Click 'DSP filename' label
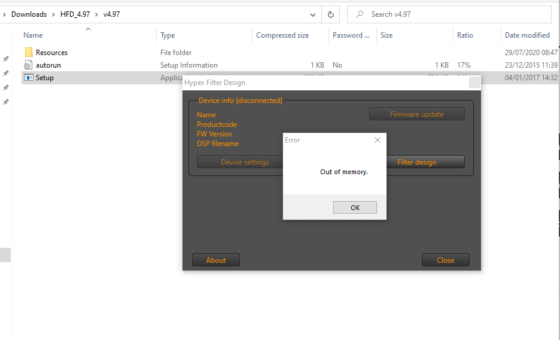The height and width of the screenshot is (340, 560). (x=218, y=144)
